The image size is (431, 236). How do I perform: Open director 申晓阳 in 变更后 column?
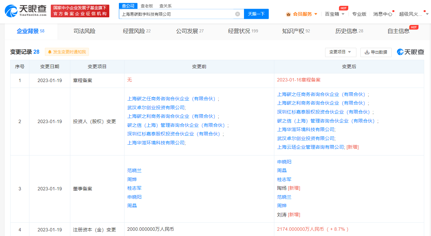[284, 162]
